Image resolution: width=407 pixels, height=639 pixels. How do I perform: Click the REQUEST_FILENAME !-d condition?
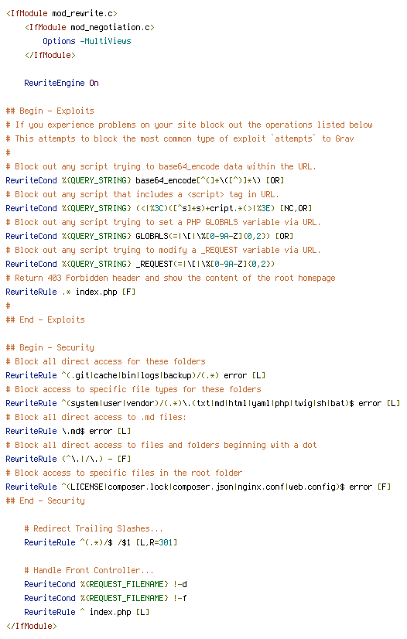click(x=105, y=584)
